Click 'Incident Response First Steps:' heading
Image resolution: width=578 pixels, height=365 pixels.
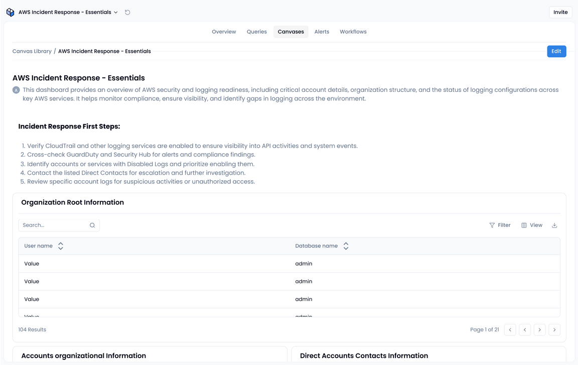[69, 127]
